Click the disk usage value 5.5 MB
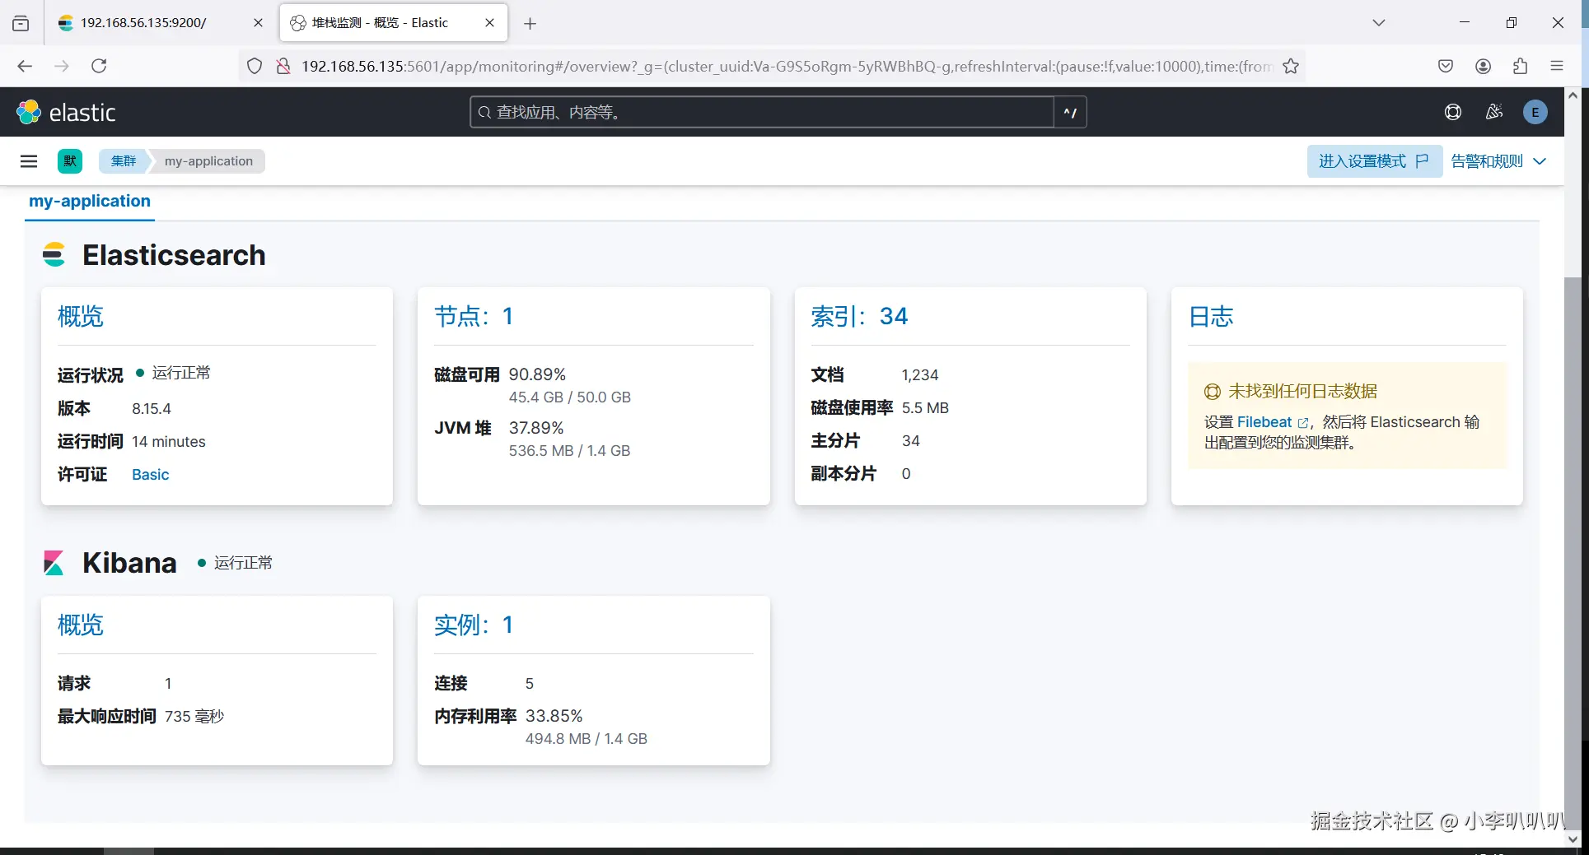 925,408
